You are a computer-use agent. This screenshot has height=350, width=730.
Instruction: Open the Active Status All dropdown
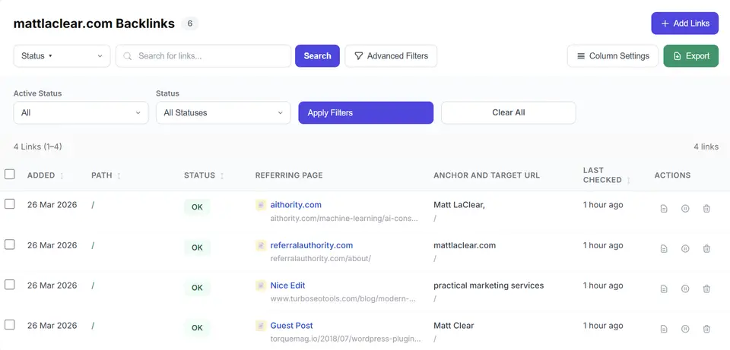pos(81,113)
